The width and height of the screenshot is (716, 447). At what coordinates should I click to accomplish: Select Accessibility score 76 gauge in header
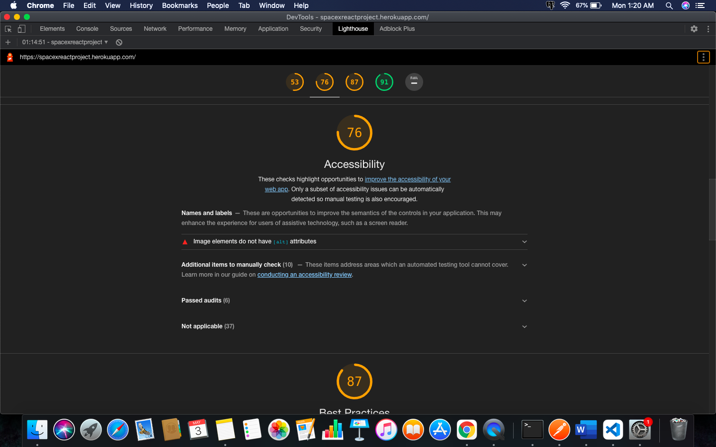click(325, 82)
